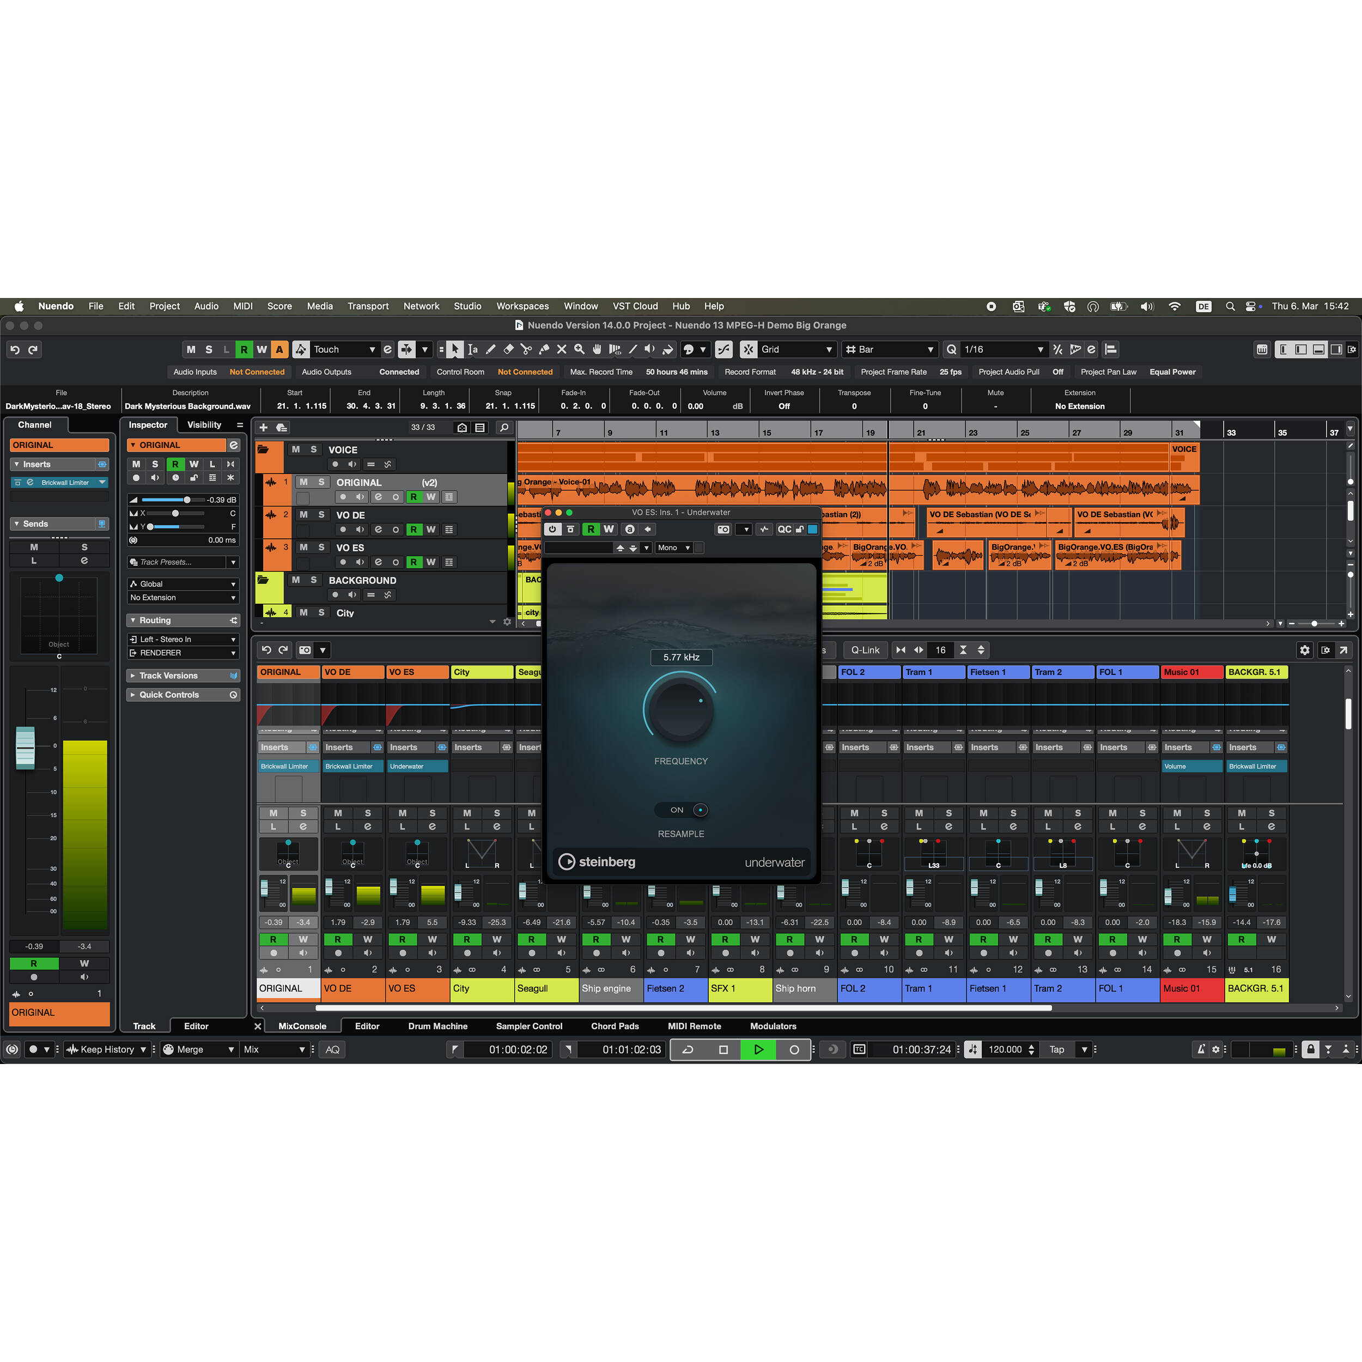Mute the VO DE track
This screenshot has height=1362, width=1362.
pyautogui.click(x=304, y=515)
